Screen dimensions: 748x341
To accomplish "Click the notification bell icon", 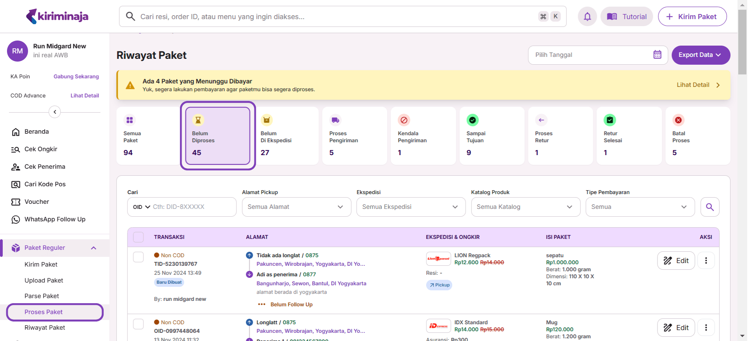I will 587,16.
